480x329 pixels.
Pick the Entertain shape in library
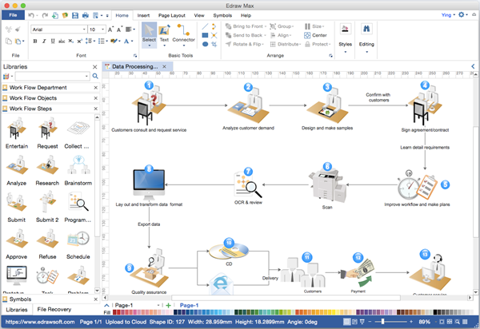17,133
